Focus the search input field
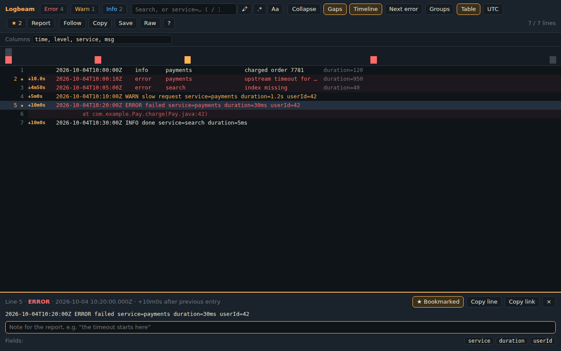Viewport: 561px width, 351px height. (184, 9)
